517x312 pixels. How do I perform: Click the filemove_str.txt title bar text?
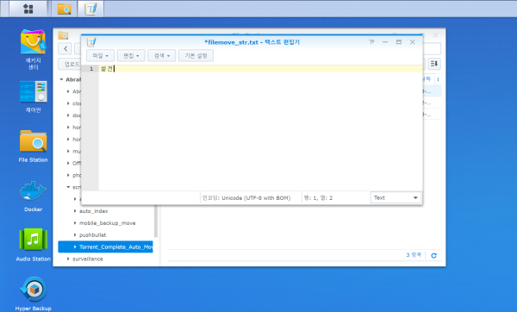tap(252, 42)
